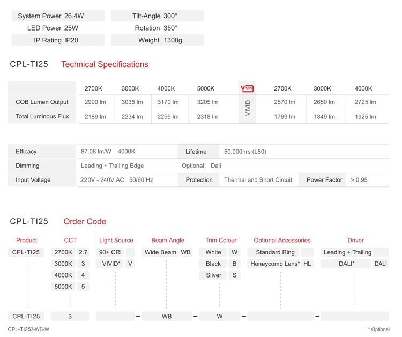Click the IP Rating IP20 field

coord(58,40)
